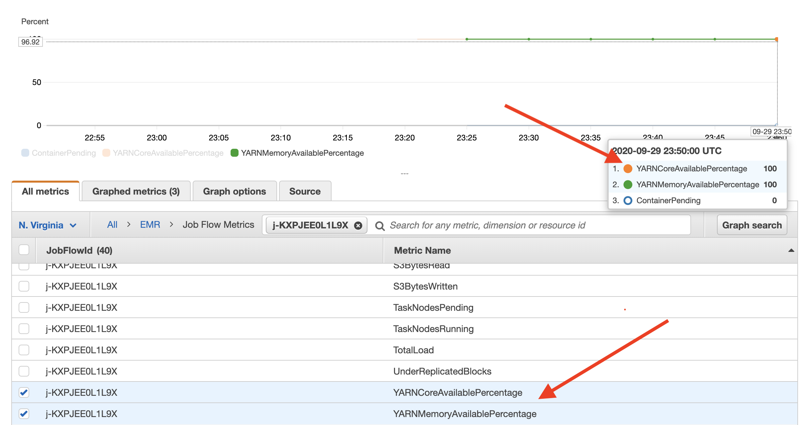Open the Source tab
The width and height of the screenshot is (806, 425).
point(305,191)
